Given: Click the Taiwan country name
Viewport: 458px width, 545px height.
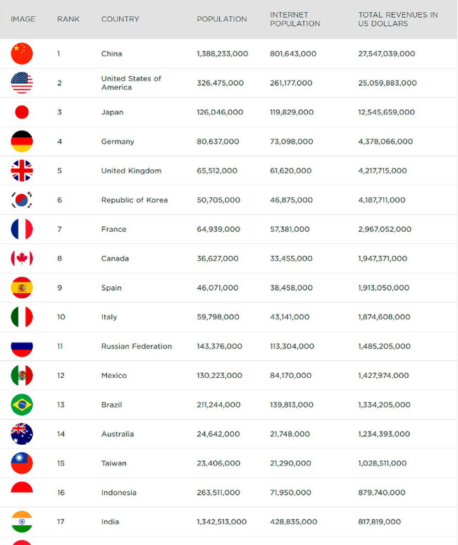Looking at the screenshot, I should (114, 463).
